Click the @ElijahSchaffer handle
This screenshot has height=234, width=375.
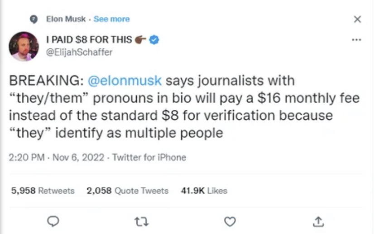(80, 52)
